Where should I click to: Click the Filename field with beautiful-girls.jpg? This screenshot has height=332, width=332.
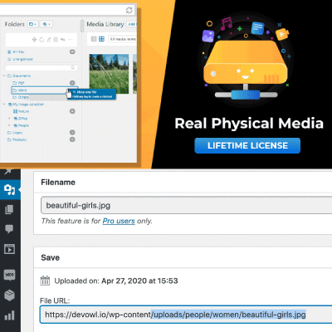(186, 205)
